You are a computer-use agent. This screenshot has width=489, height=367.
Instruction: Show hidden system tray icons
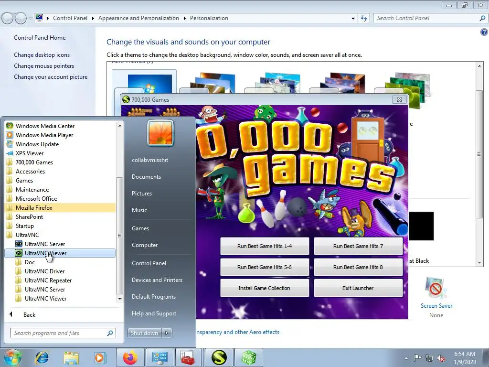pyautogui.click(x=406, y=358)
